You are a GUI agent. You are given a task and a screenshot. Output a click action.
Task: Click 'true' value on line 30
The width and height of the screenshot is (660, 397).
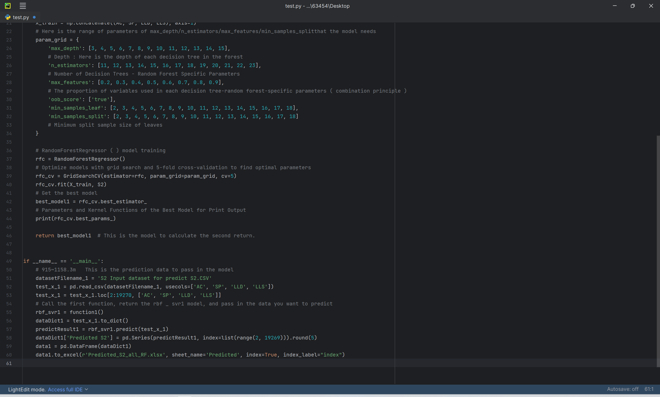point(101,100)
